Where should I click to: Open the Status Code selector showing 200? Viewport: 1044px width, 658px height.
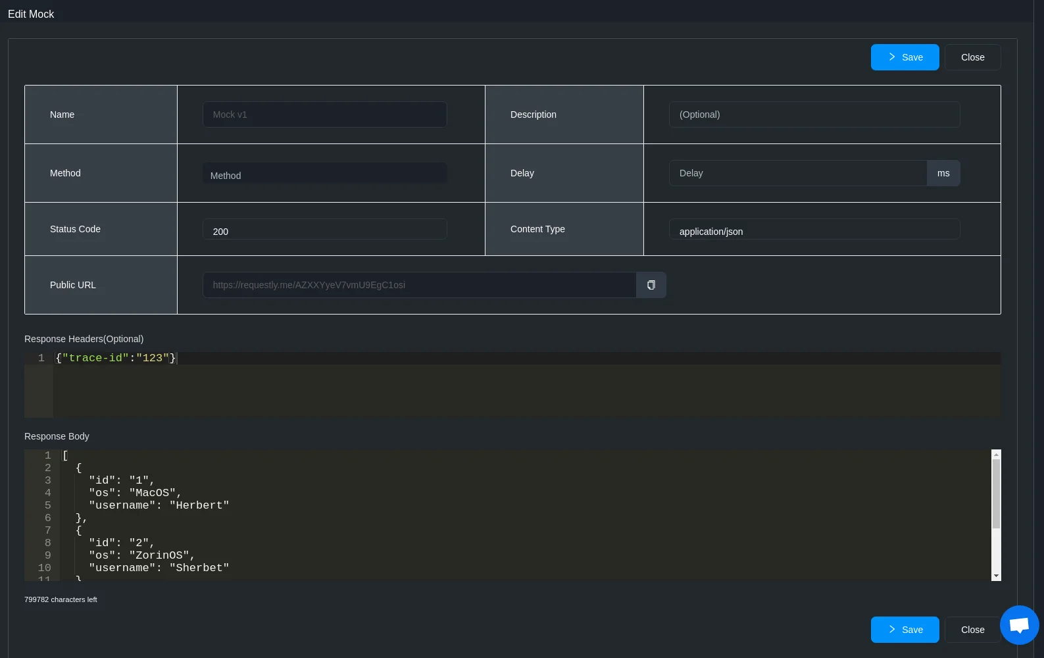[x=325, y=229]
